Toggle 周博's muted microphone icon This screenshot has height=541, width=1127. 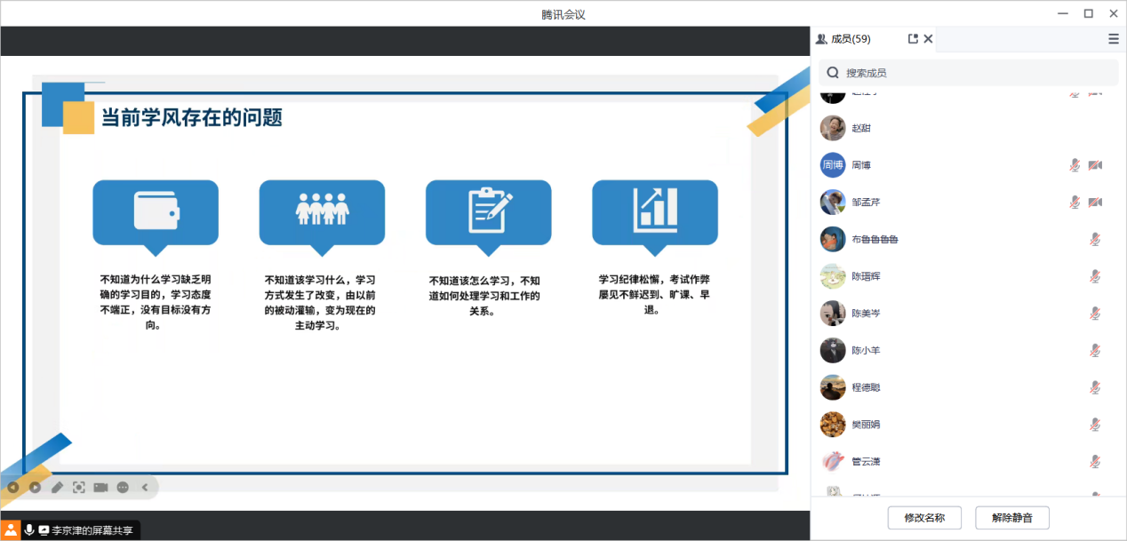point(1075,165)
